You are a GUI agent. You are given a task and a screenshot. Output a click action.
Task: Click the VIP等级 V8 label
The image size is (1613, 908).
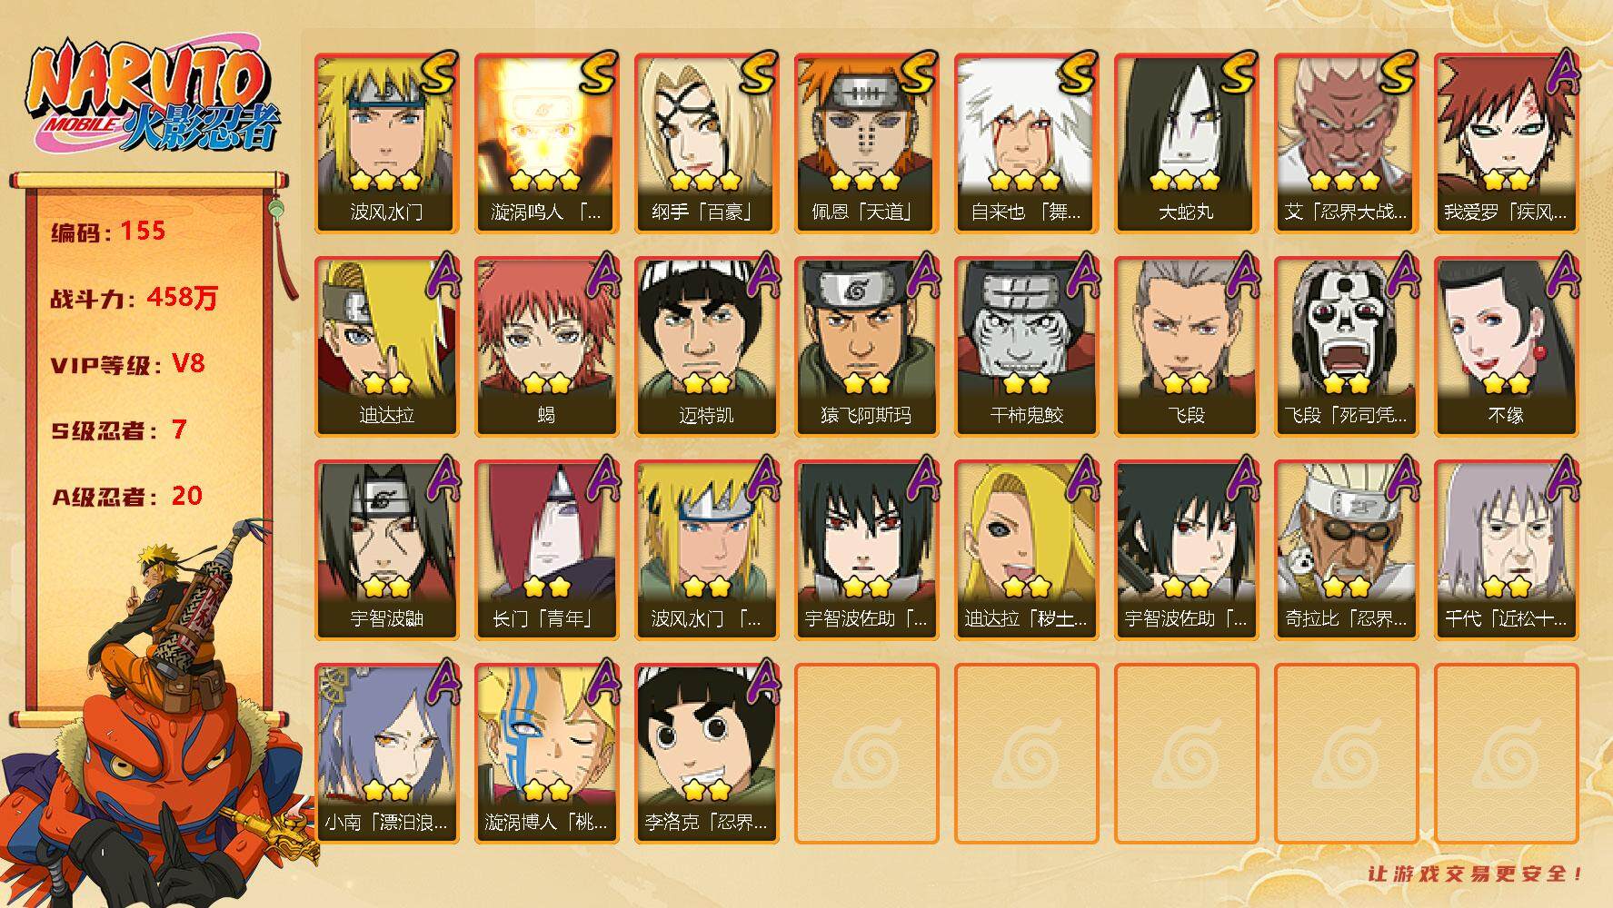click(x=128, y=364)
